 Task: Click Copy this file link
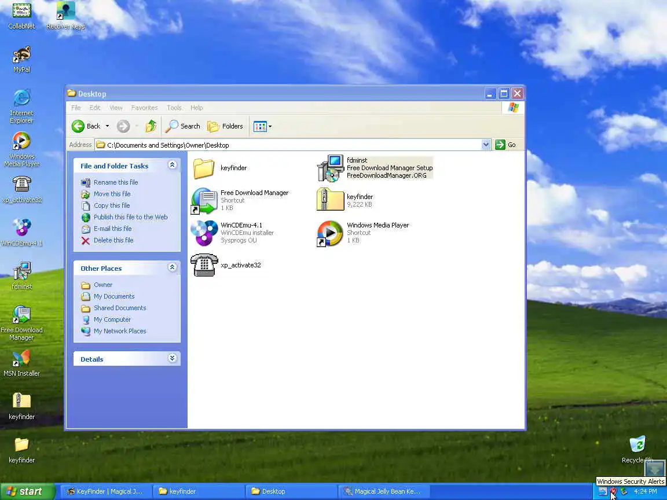point(111,205)
